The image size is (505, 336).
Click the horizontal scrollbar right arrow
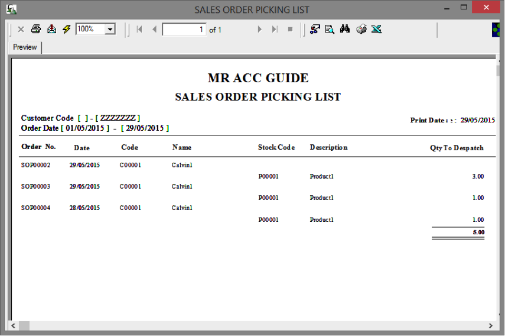coord(490,326)
